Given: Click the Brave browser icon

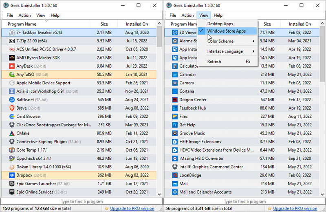Looking at the screenshot, I should [12, 108].
